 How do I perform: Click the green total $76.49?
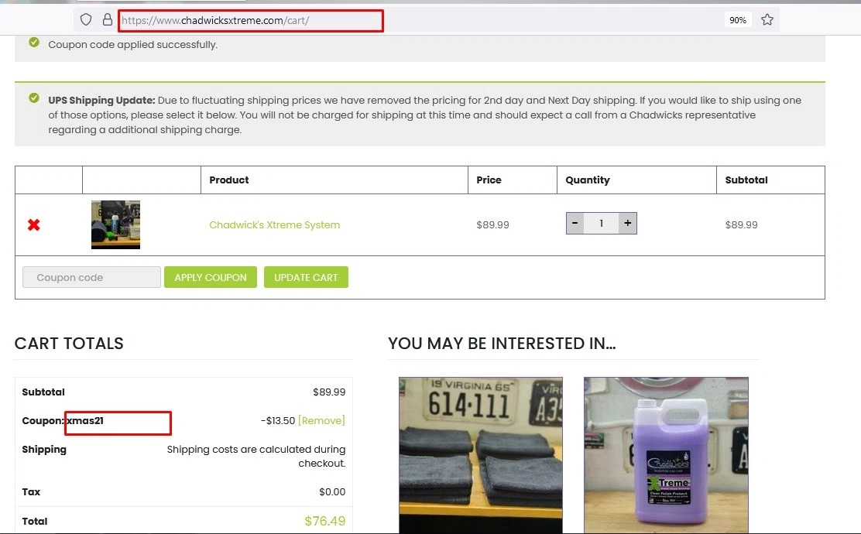(x=325, y=521)
